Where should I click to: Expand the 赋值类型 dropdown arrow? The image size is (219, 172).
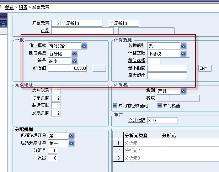point(74,53)
